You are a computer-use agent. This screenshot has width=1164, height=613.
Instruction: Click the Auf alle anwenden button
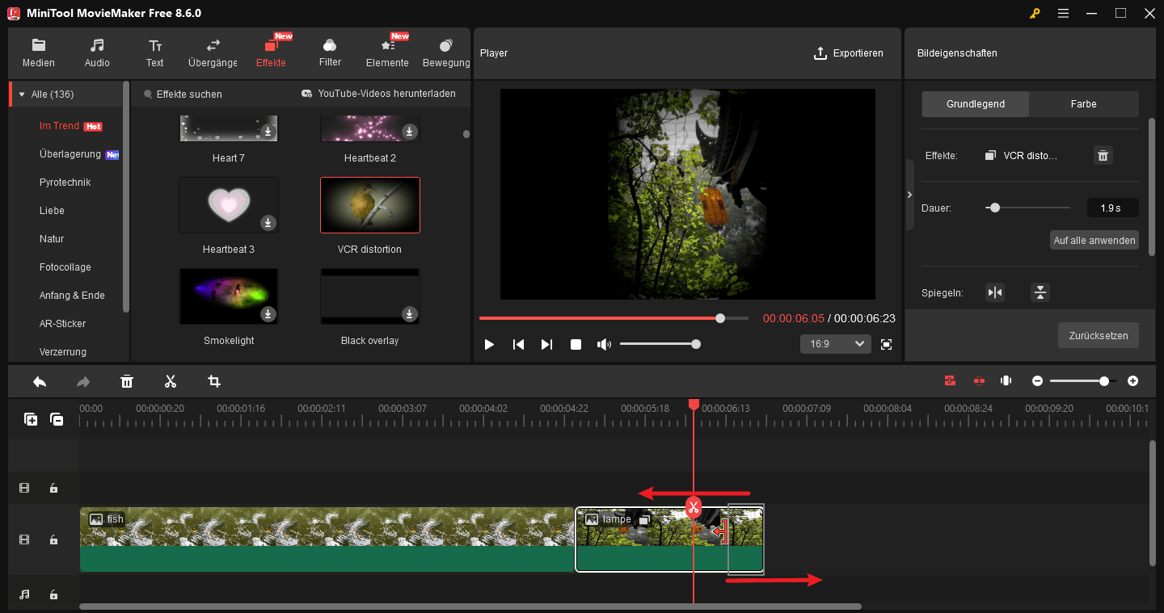[x=1094, y=240]
